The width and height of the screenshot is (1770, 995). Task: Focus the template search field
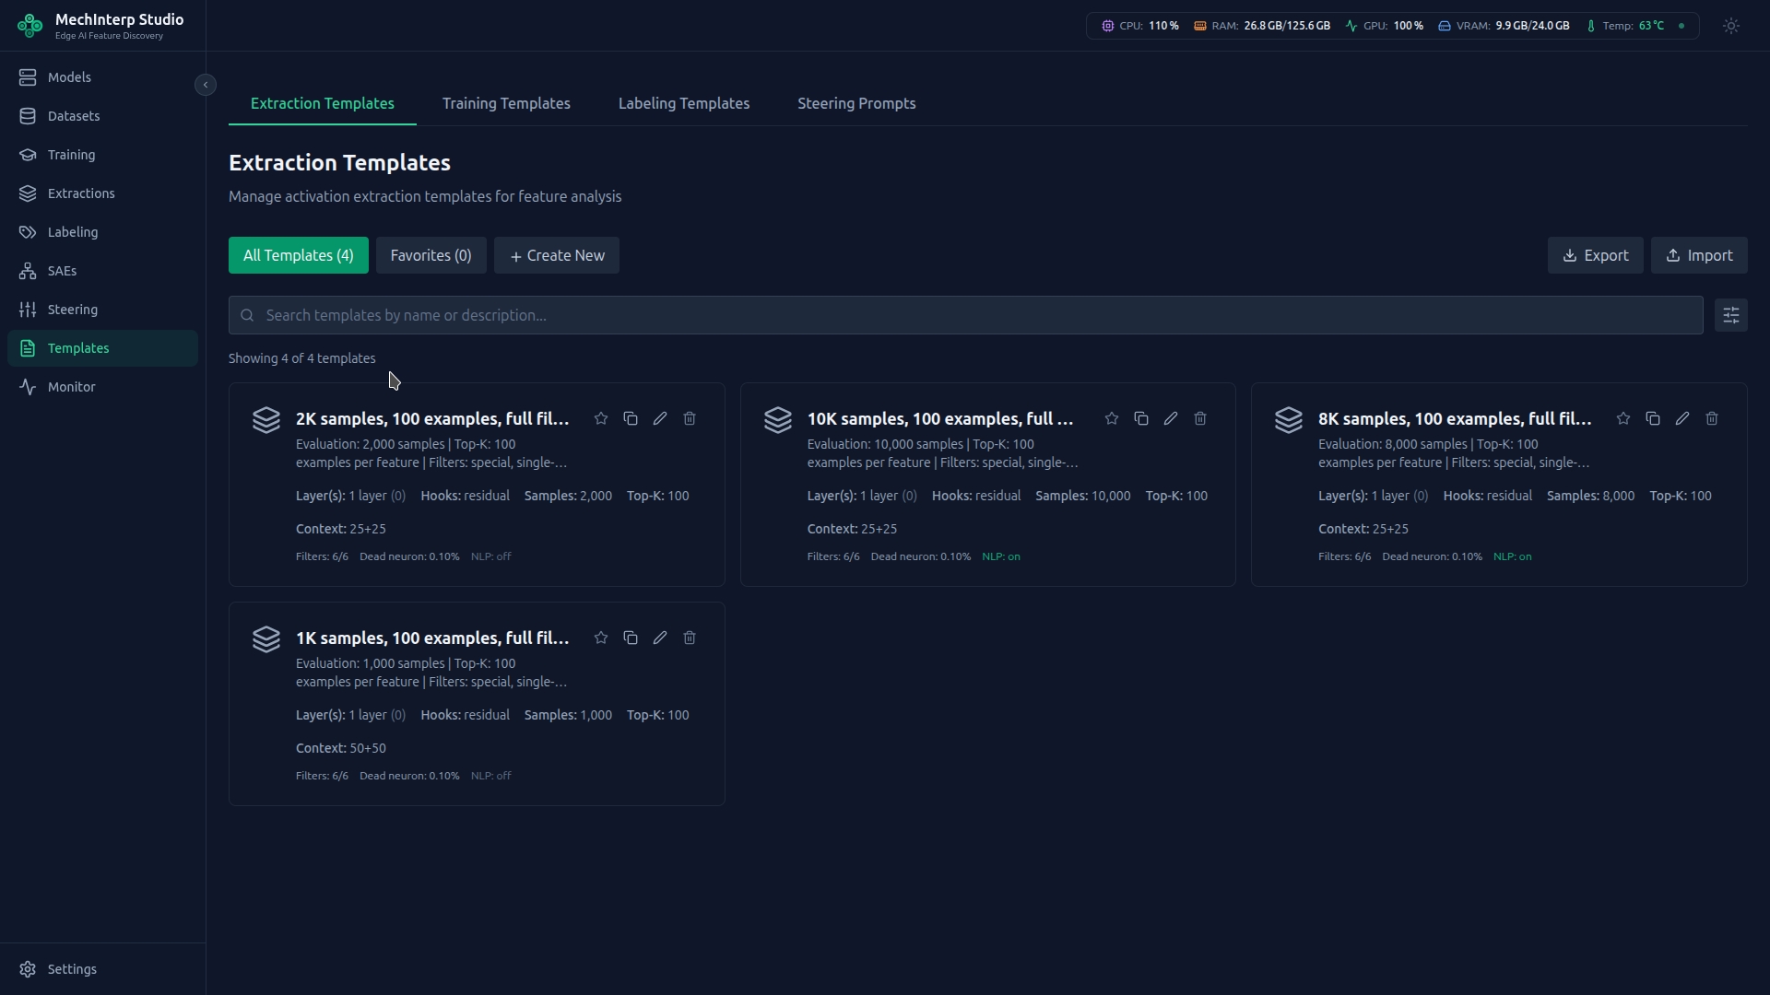tap(965, 315)
